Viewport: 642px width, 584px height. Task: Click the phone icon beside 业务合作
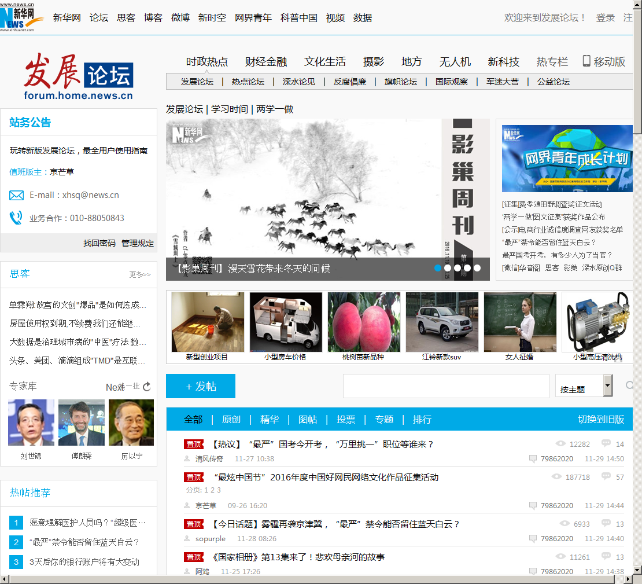[16, 218]
